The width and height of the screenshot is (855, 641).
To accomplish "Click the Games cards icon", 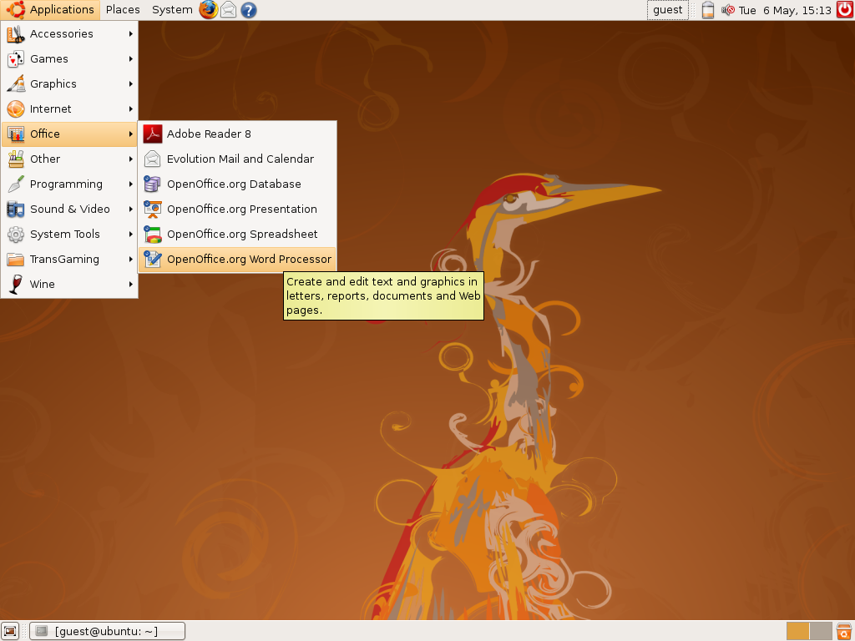I will tap(16, 59).
